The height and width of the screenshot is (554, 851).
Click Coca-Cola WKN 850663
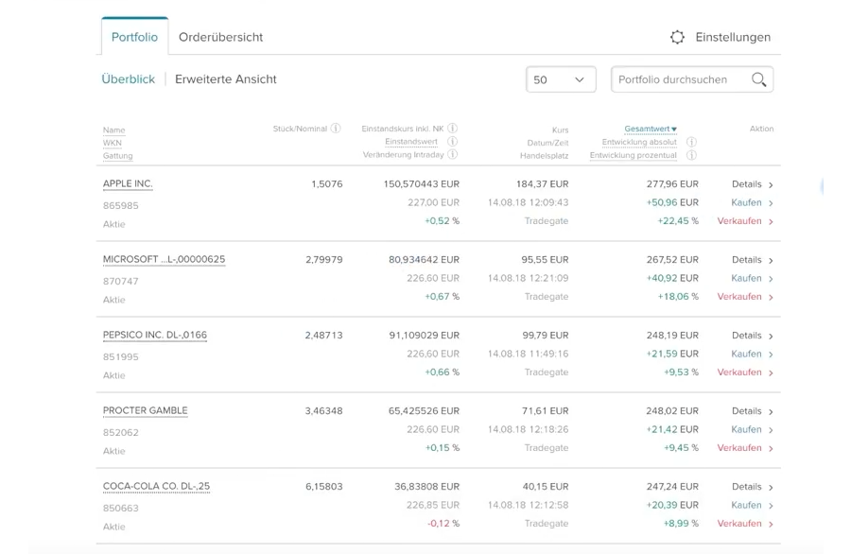pos(120,509)
